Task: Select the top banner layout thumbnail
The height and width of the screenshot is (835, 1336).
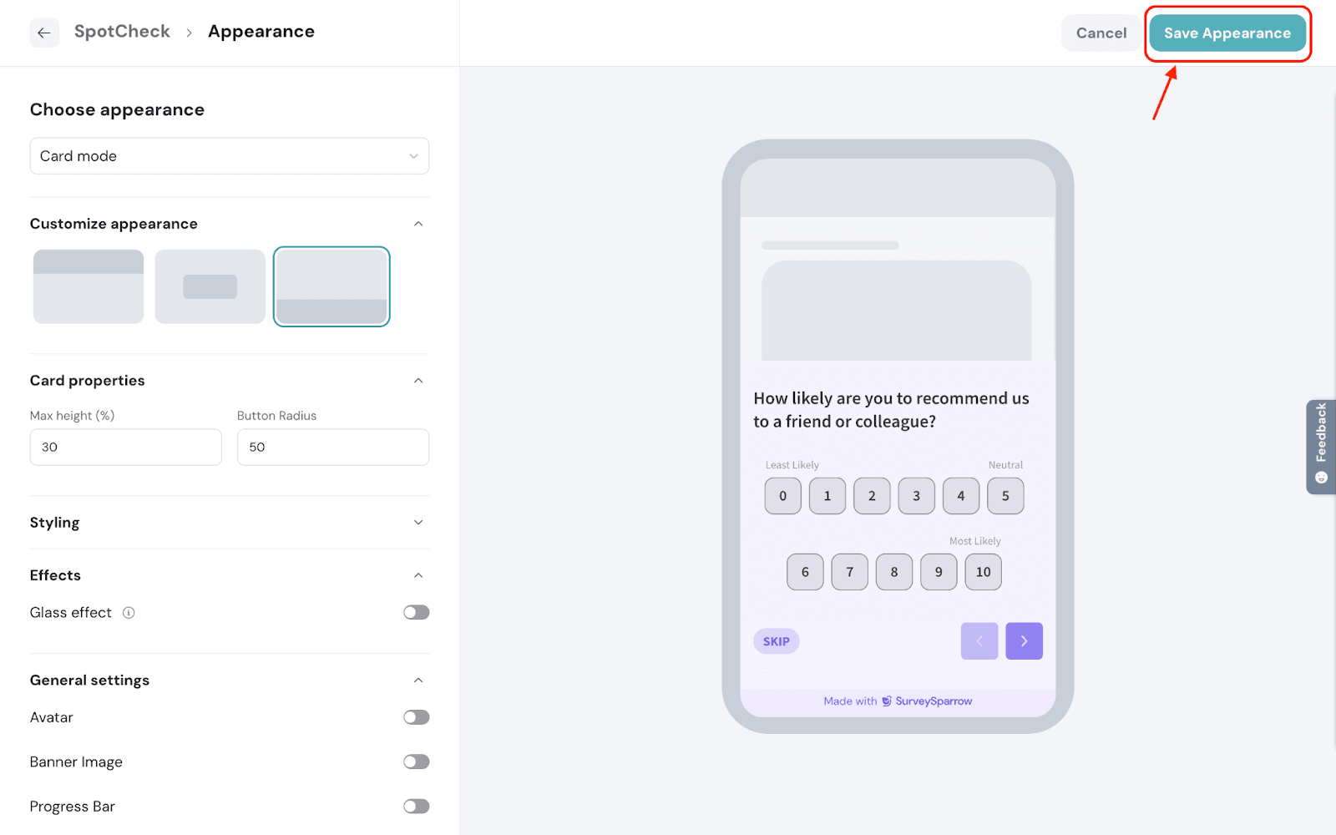Action: point(89,286)
